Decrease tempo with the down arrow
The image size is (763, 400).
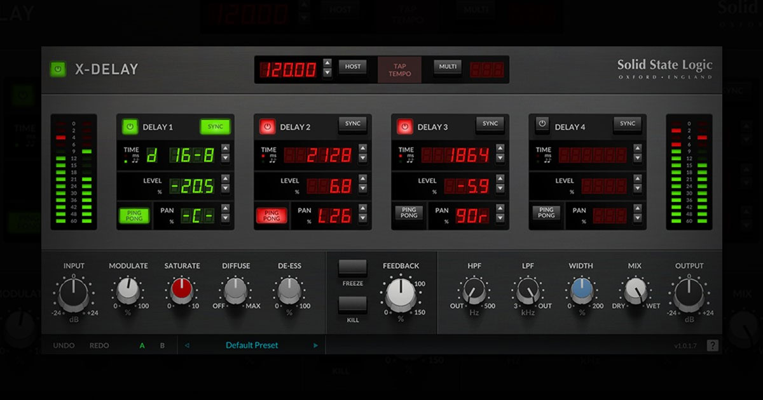pos(327,72)
